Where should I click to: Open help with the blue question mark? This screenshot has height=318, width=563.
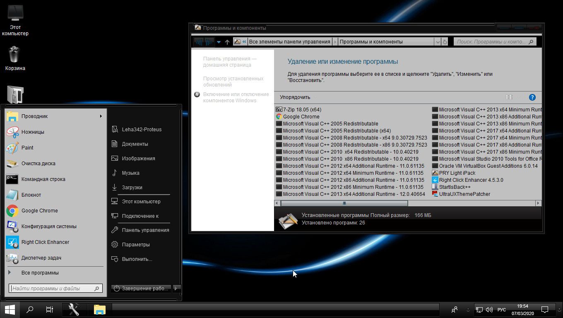pyautogui.click(x=532, y=97)
